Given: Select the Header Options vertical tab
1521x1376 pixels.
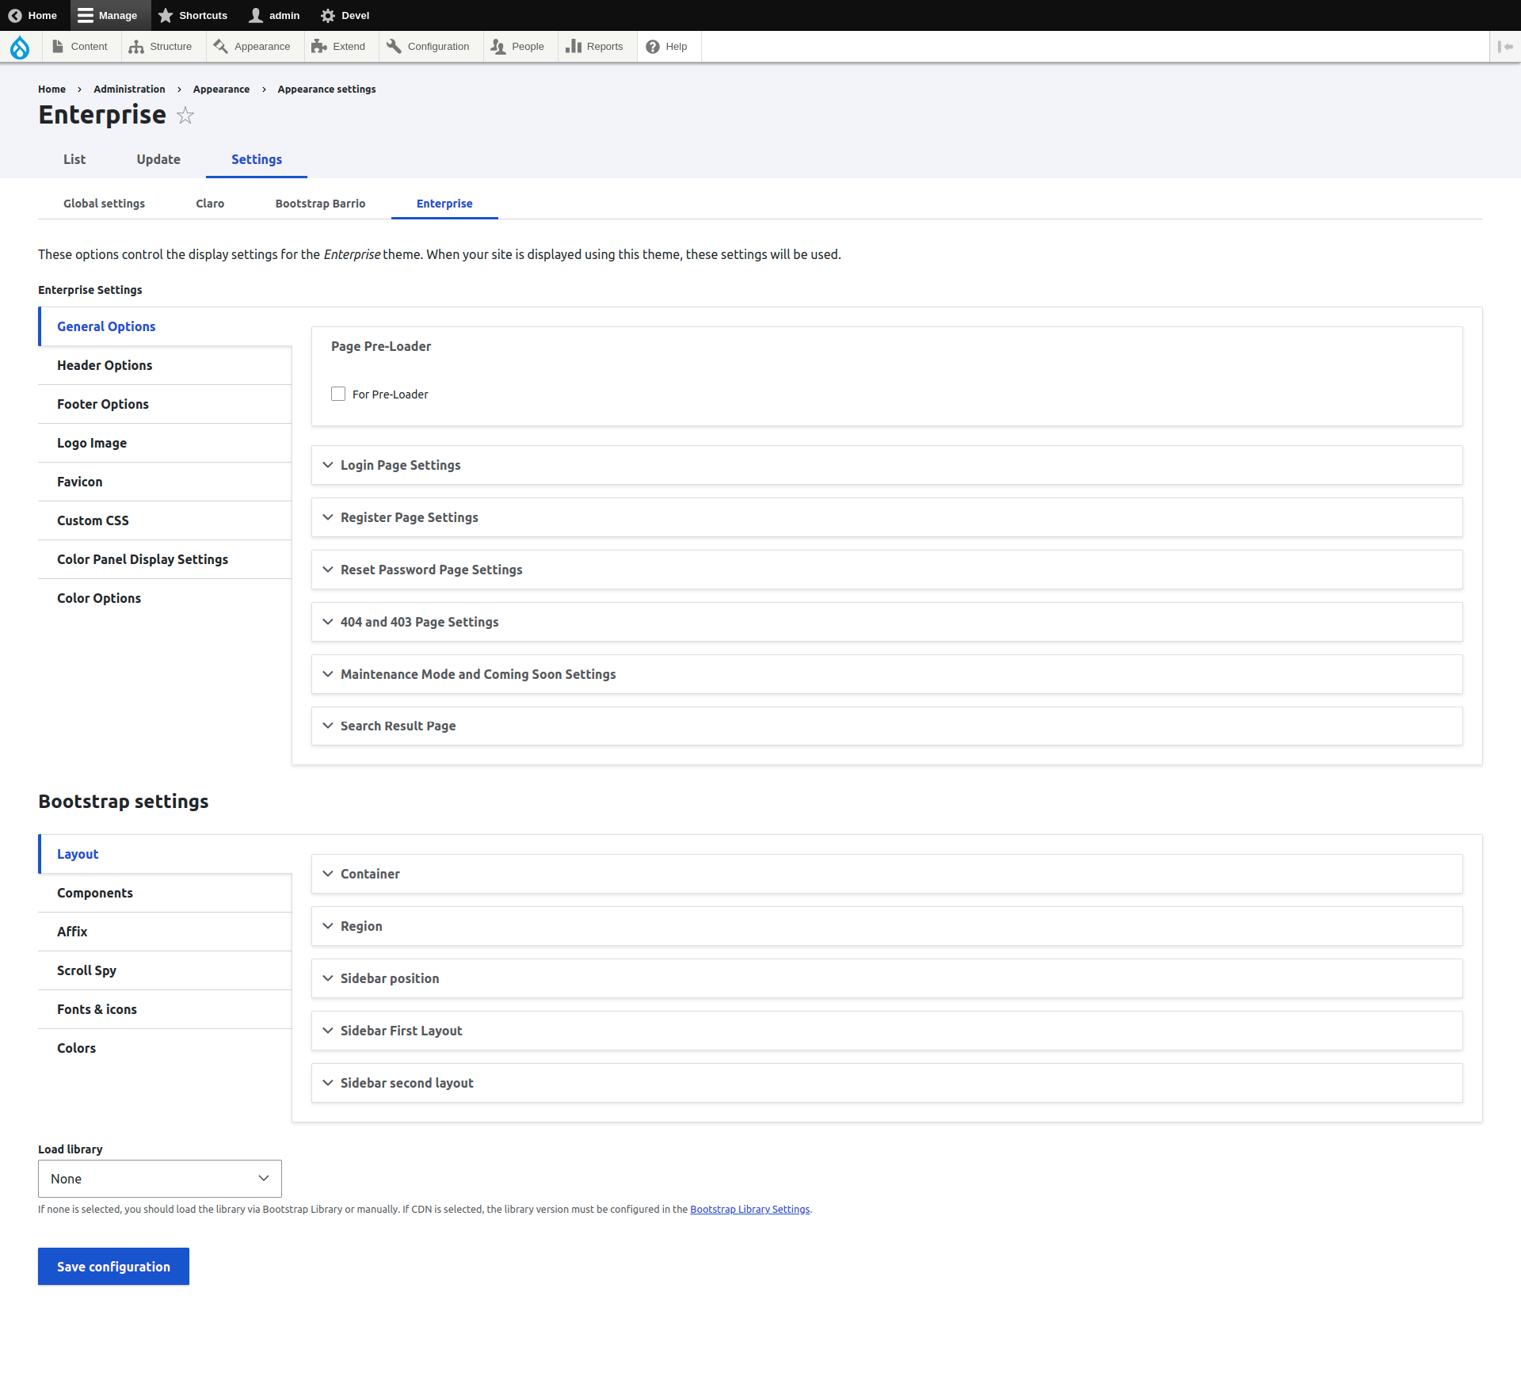Looking at the screenshot, I should pyautogui.click(x=105, y=365).
